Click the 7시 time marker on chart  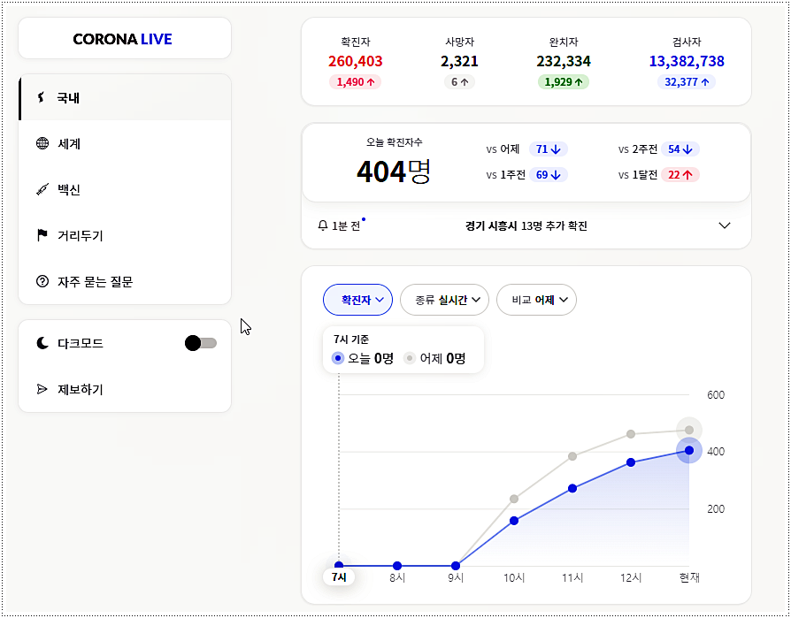pyautogui.click(x=339, y=577)
